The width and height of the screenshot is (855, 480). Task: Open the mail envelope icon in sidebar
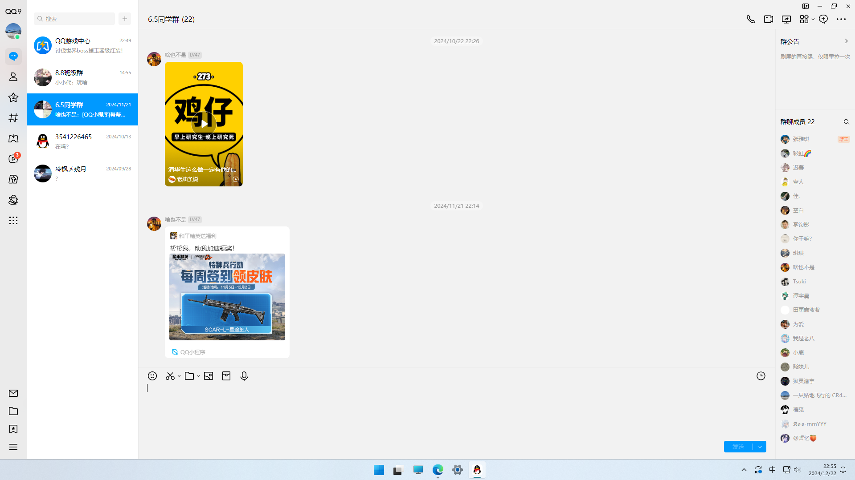click(x=13, y=393)
